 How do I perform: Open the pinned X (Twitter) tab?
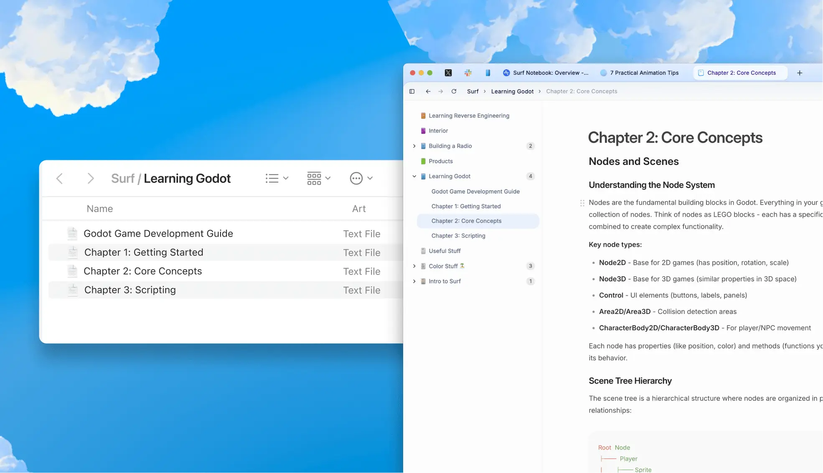448,73
